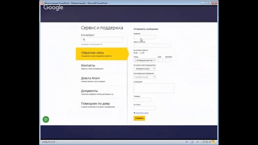The image size is (258, 145).
Task: Click the 'Сообщение' text area
Action: click(154, 88)
